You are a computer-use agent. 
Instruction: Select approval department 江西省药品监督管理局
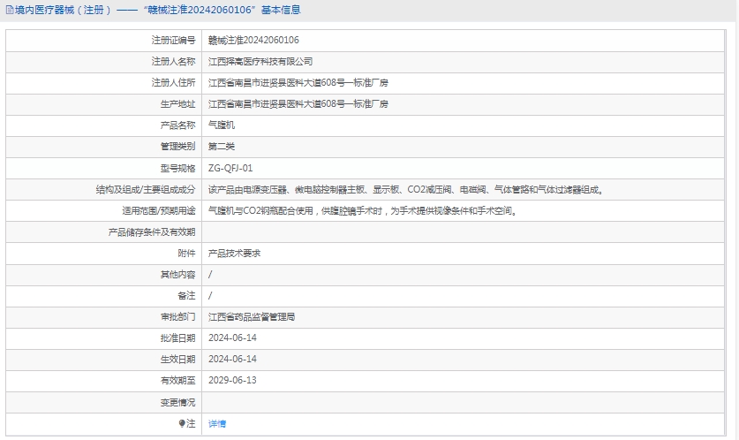coord(252,316)
